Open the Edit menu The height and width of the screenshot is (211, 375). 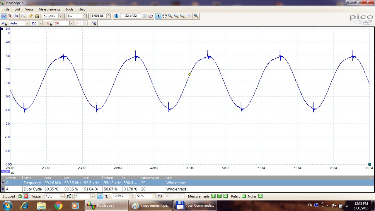17,9
